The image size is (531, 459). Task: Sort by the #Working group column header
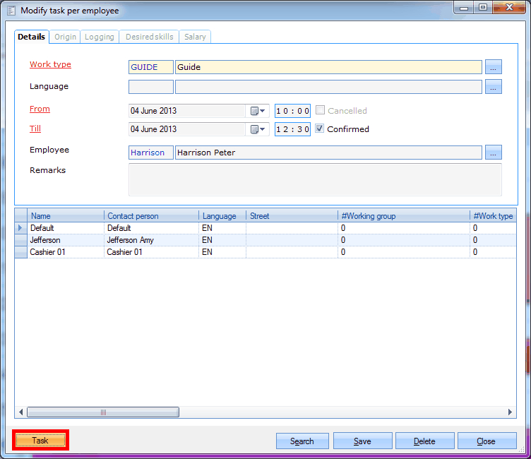coord(404,216)
